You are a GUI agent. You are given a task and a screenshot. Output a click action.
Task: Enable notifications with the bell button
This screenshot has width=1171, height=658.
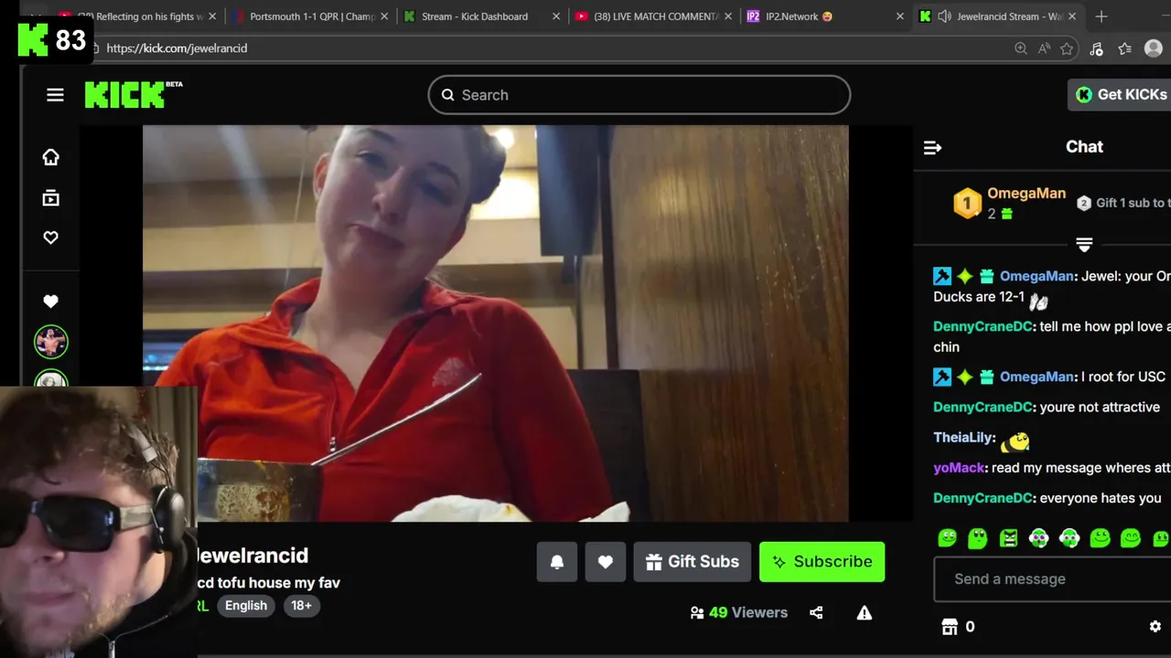click(557, 562)
